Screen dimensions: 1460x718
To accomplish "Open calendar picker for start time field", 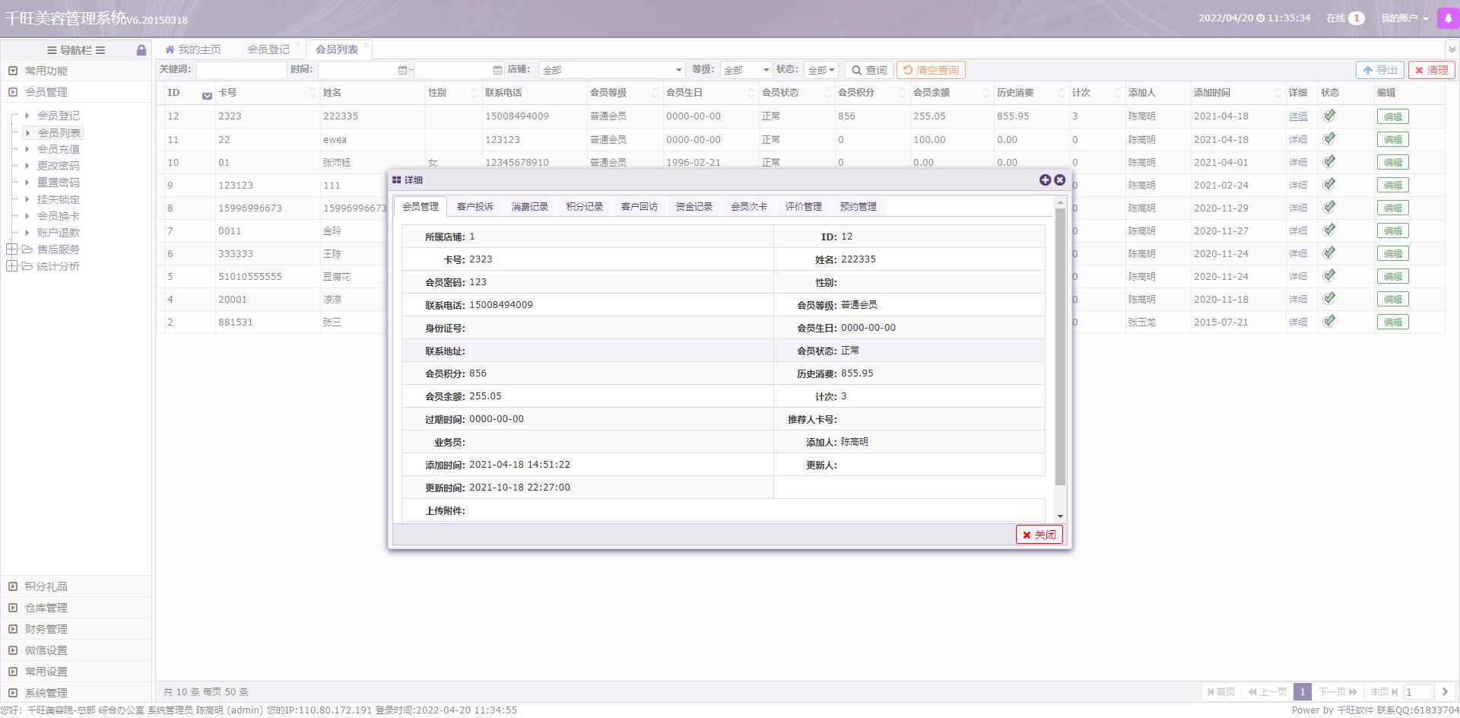I will point(402,70).
